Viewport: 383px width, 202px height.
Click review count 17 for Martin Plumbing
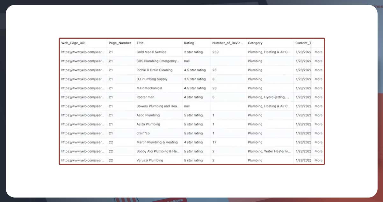coord(214,142)
